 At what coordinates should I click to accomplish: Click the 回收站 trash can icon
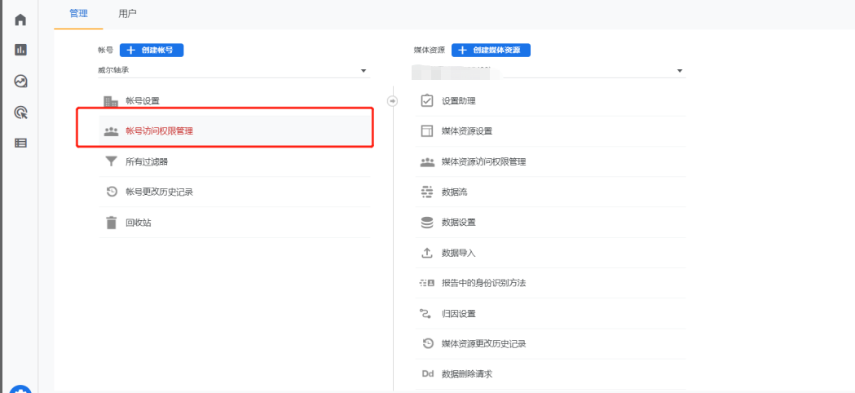tap(111, 223)
